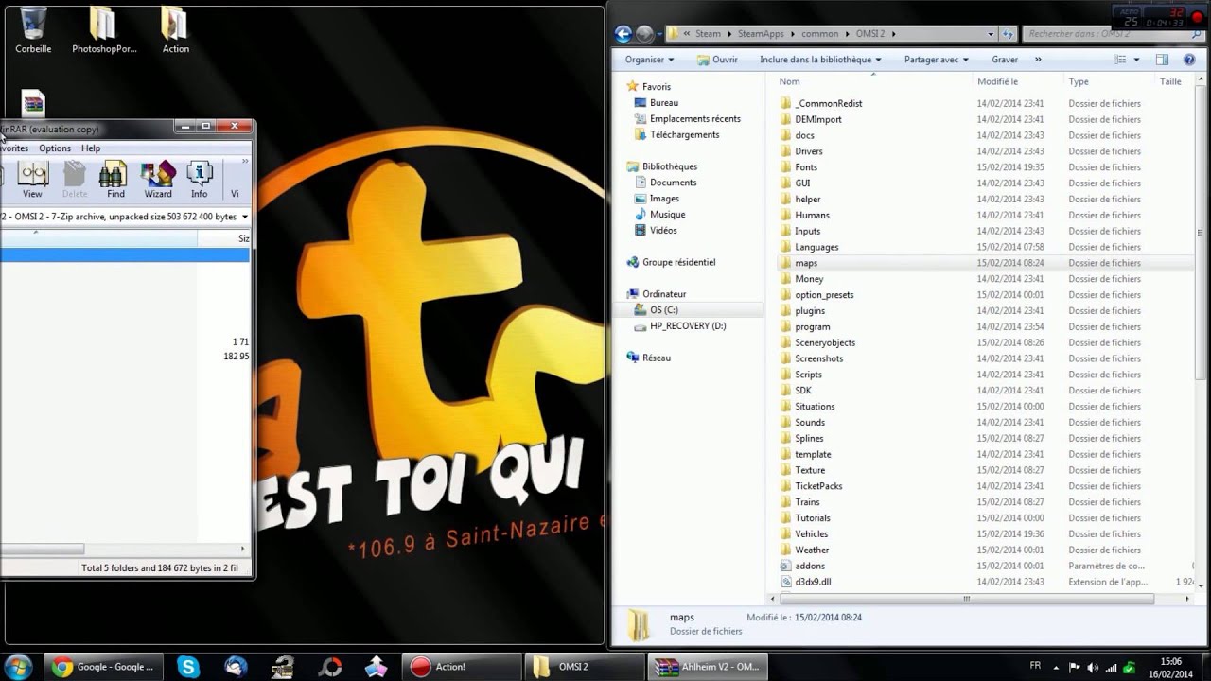Select Téléchargements in the navigation pane
1211x681 pixels.
(684, 135)
